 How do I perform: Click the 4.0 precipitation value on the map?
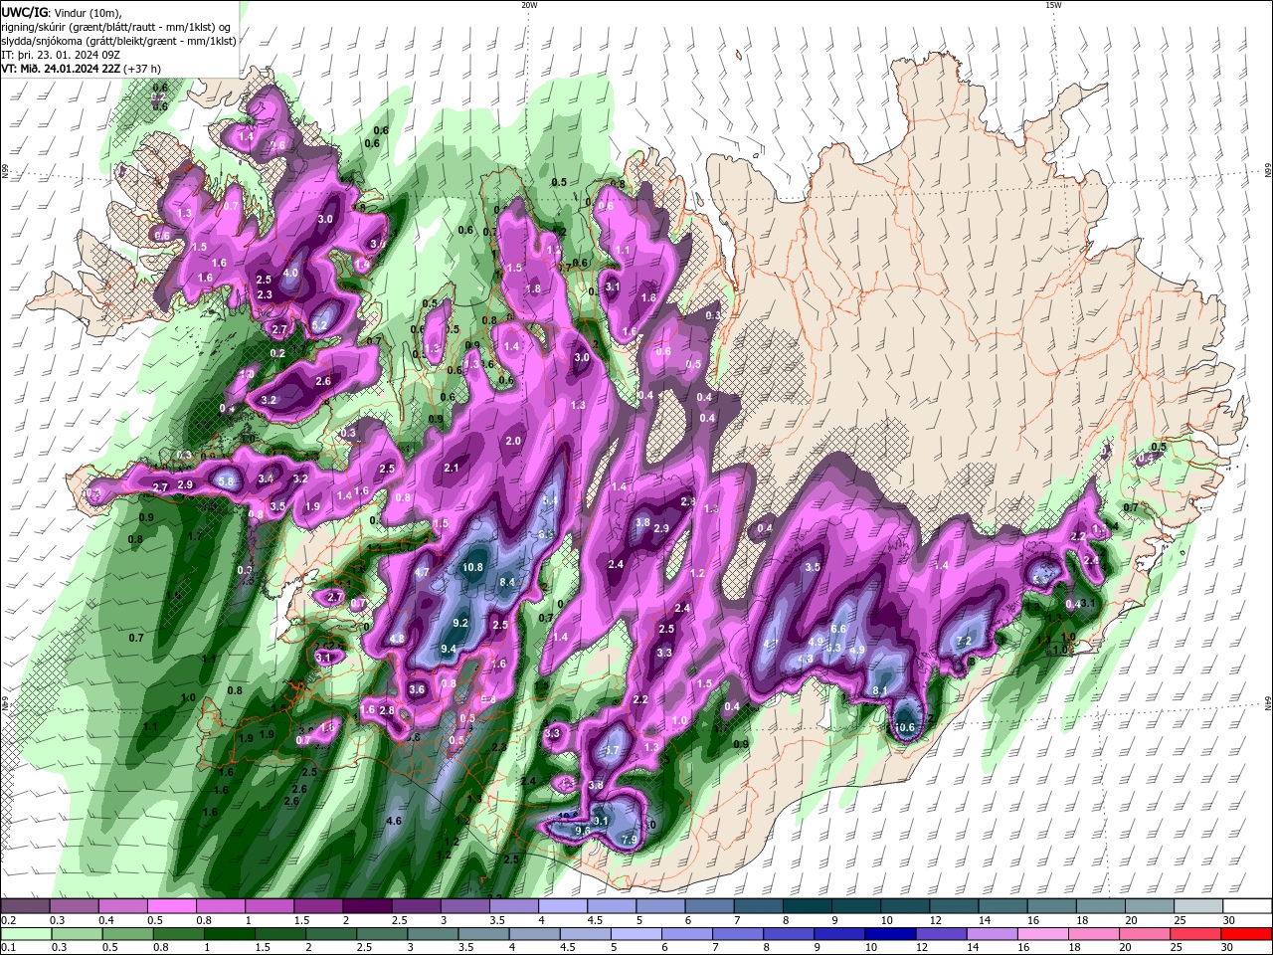(290, 273)
